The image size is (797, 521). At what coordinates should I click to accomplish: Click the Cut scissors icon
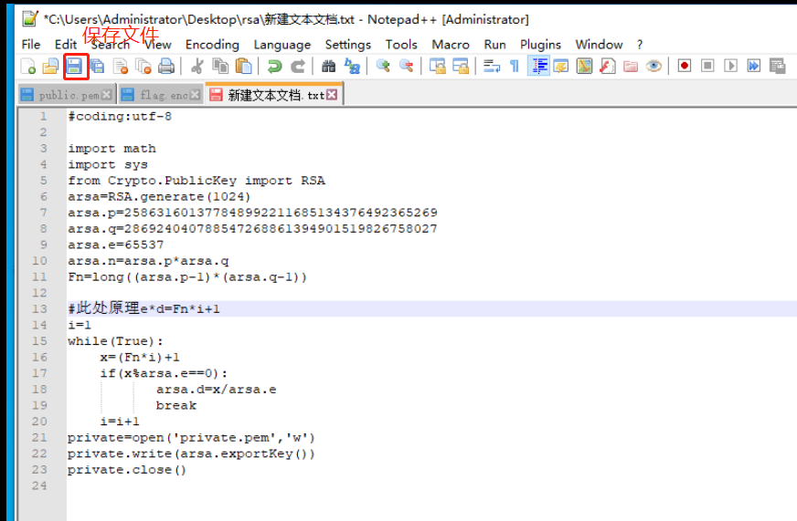click(x=197, y=66)
